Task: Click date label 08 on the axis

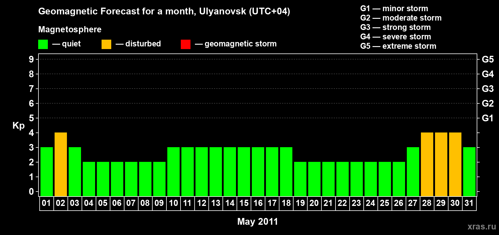Action: point(145,203)
